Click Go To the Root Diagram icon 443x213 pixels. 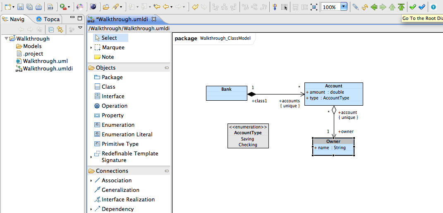click(x=401, y=7)
